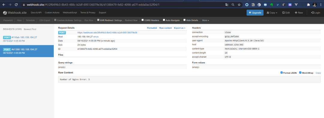The height and width of the screenshot is (118, 324).
Task: Click the accept-encoding value gzip,deflate
Action: [x=232, y=37]
